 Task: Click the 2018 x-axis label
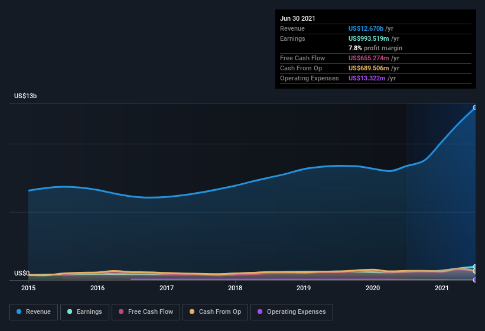click(235, 288)
